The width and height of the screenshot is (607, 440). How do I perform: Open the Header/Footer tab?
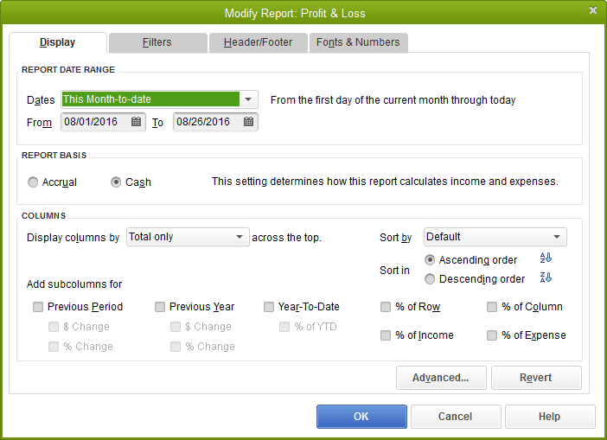[x=258, y=42]
